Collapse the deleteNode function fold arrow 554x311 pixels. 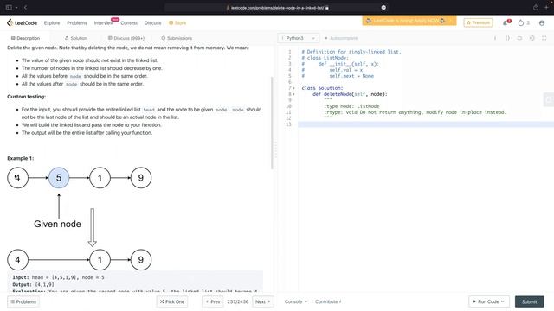[293, 94]
